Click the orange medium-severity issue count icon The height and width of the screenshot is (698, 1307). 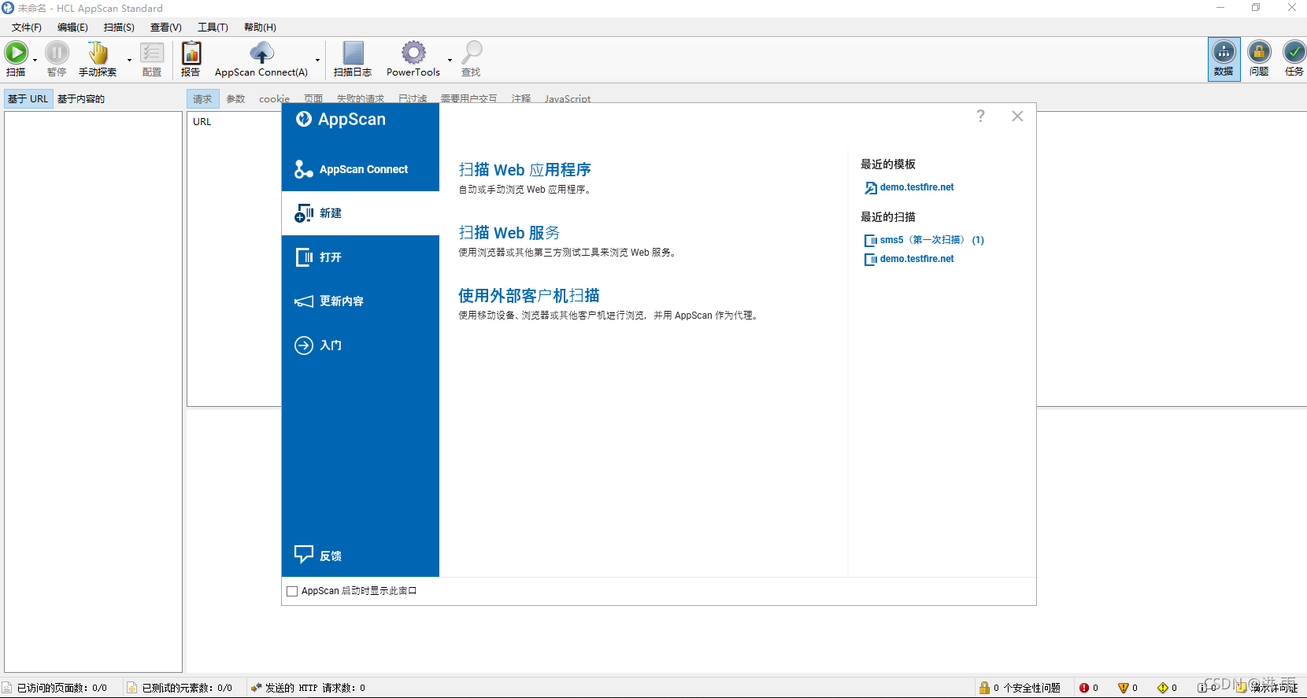point(1124,688)
